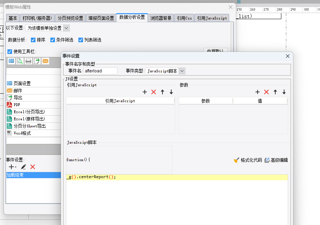Click the email envelope icon in toolbar preview
The image size is (320, 225).
coord(45,61)
